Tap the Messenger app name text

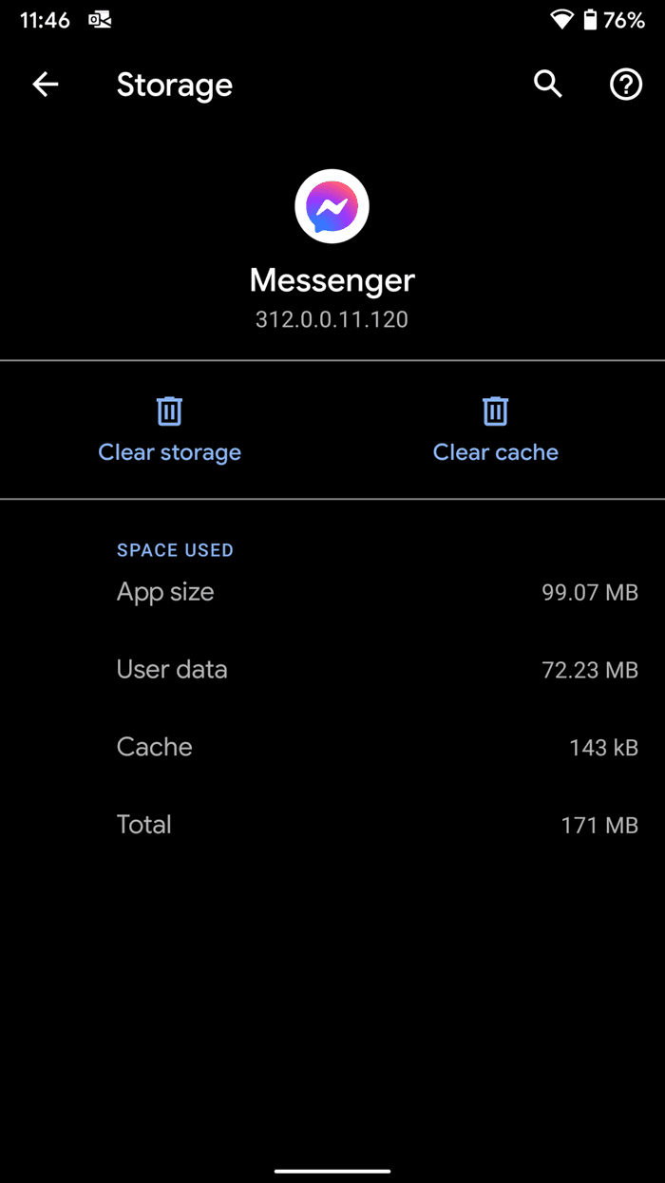[x=332, y=280]
